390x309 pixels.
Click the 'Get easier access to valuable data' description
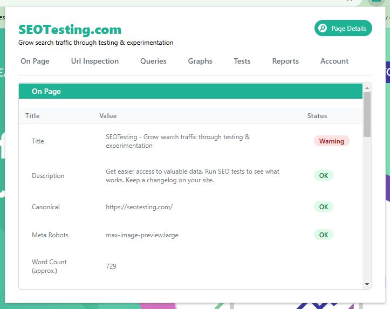pos(193,176)
